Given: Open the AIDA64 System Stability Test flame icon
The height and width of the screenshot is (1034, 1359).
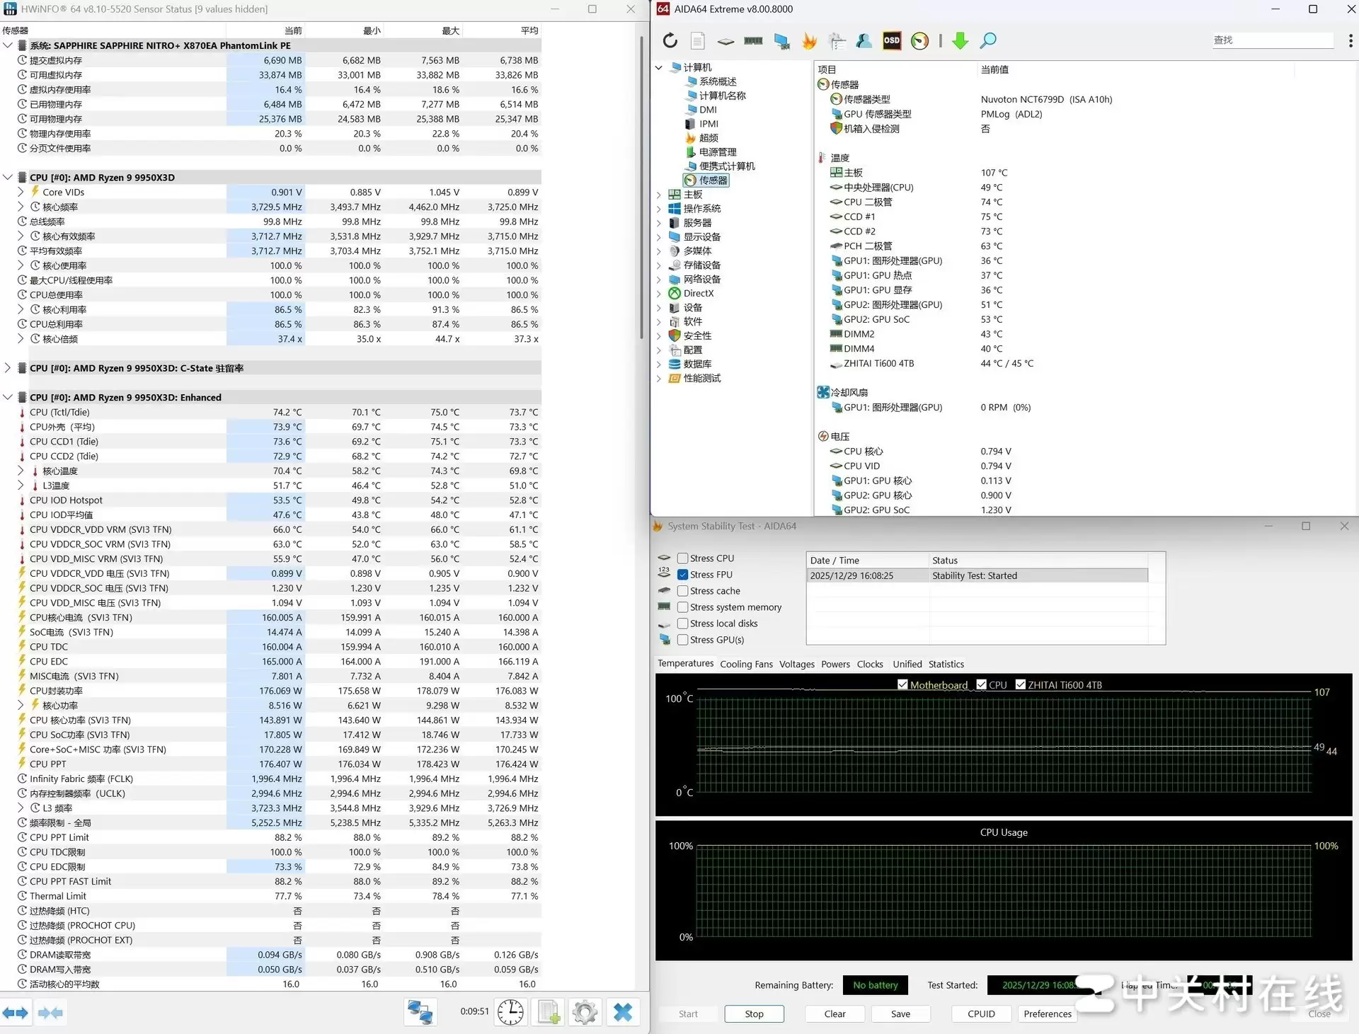Looking at the screenshot, I should (809, 41).
